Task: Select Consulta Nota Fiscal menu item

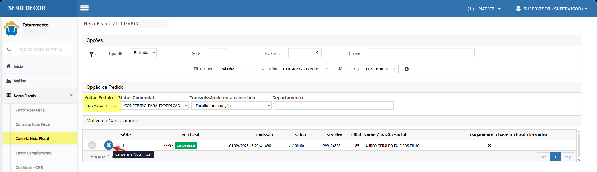Action: [x=33, y=124]
